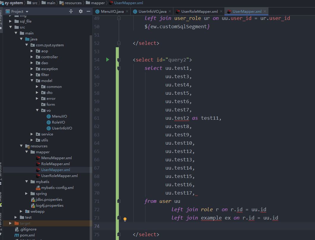Click the green run gutter icon for query2
The width and height of the screenshot is (315, 240).
click(x=108, y=60)
